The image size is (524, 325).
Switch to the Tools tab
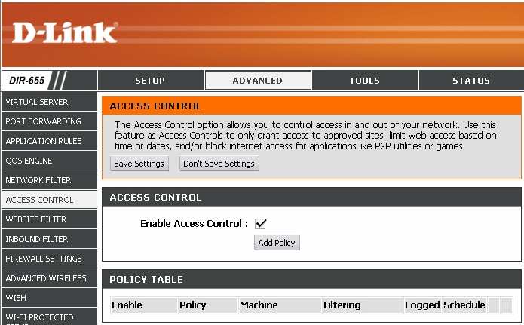click(365, 81)
